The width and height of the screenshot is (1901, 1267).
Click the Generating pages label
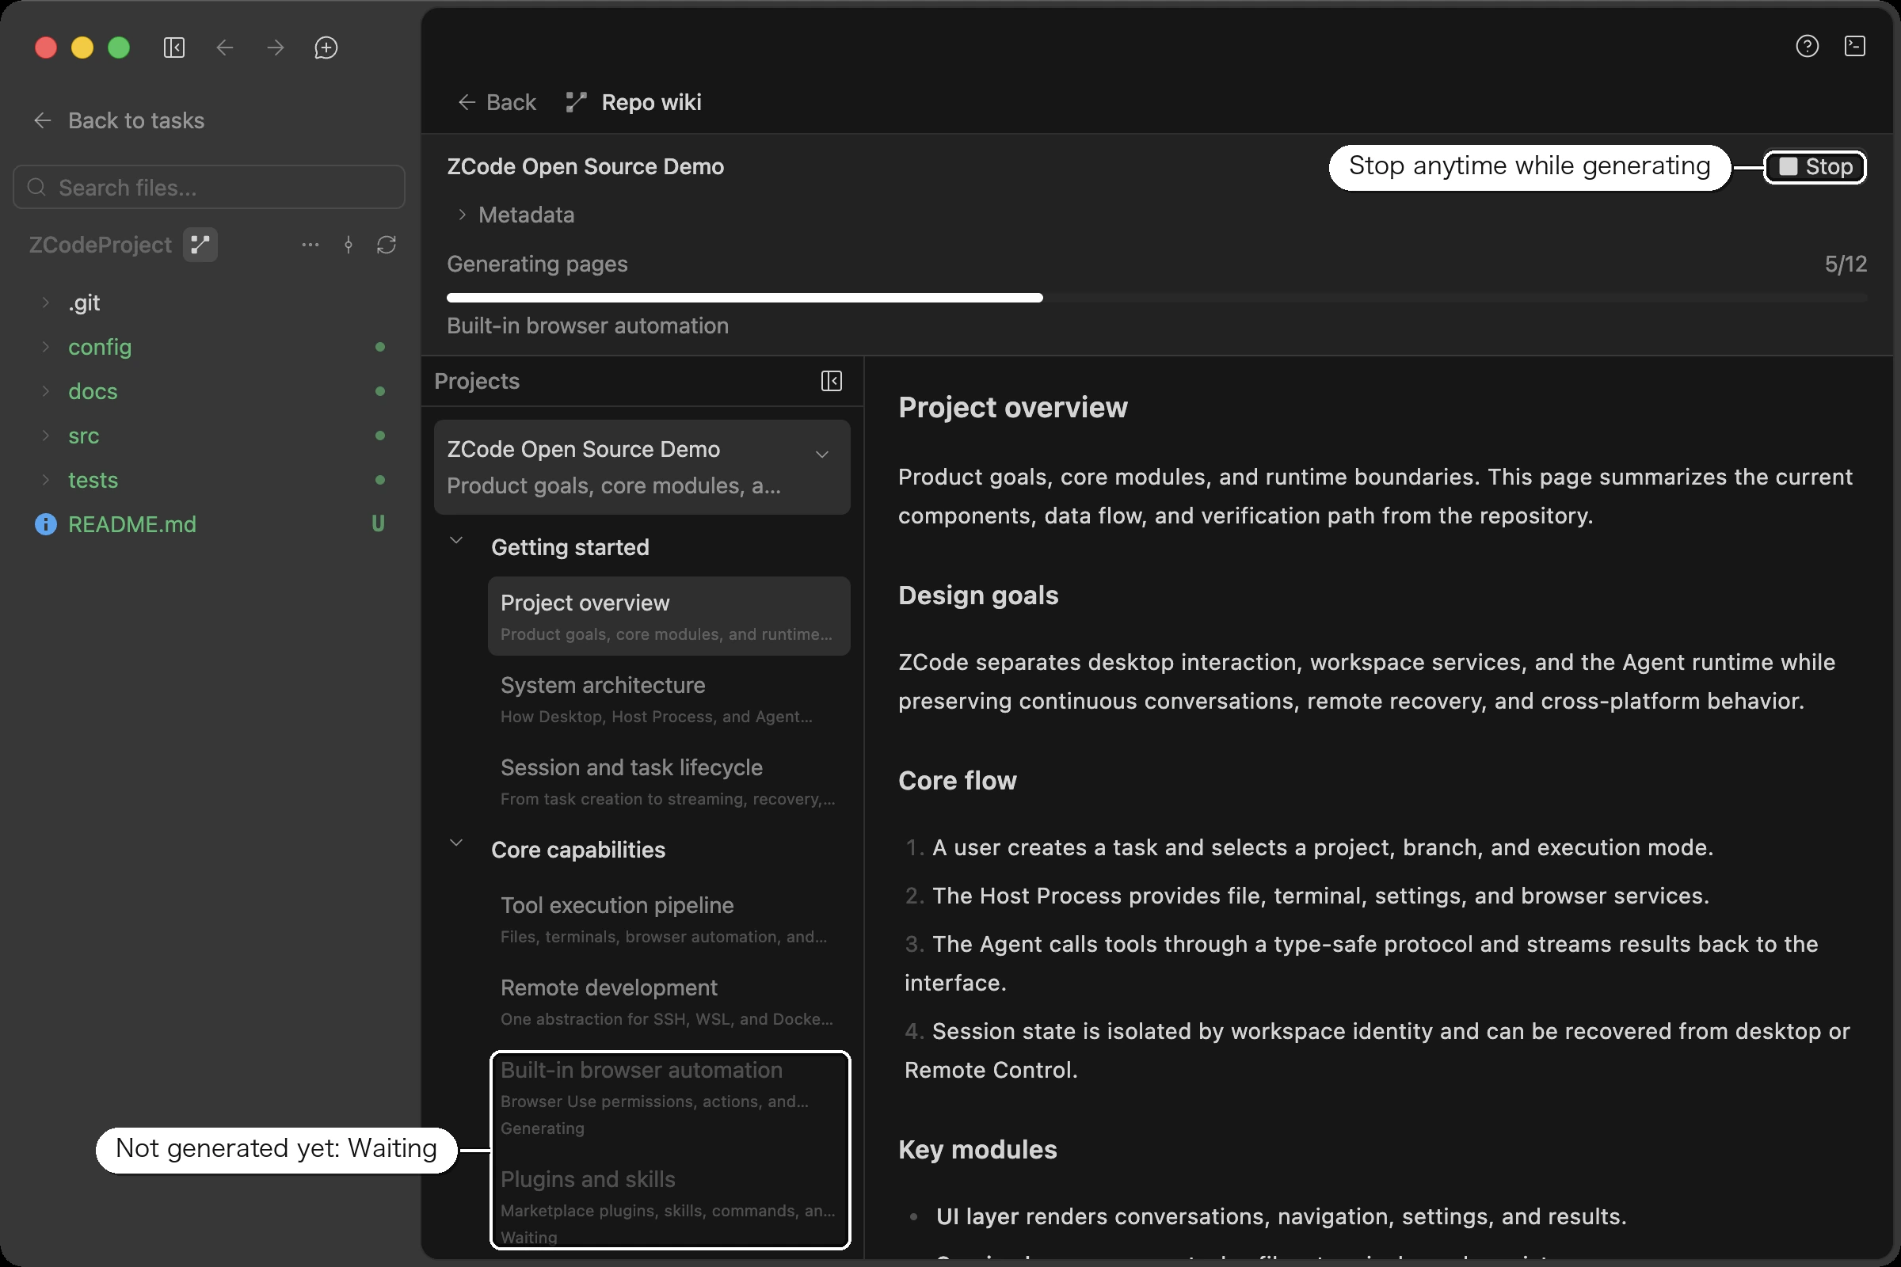tap(537, 264)
